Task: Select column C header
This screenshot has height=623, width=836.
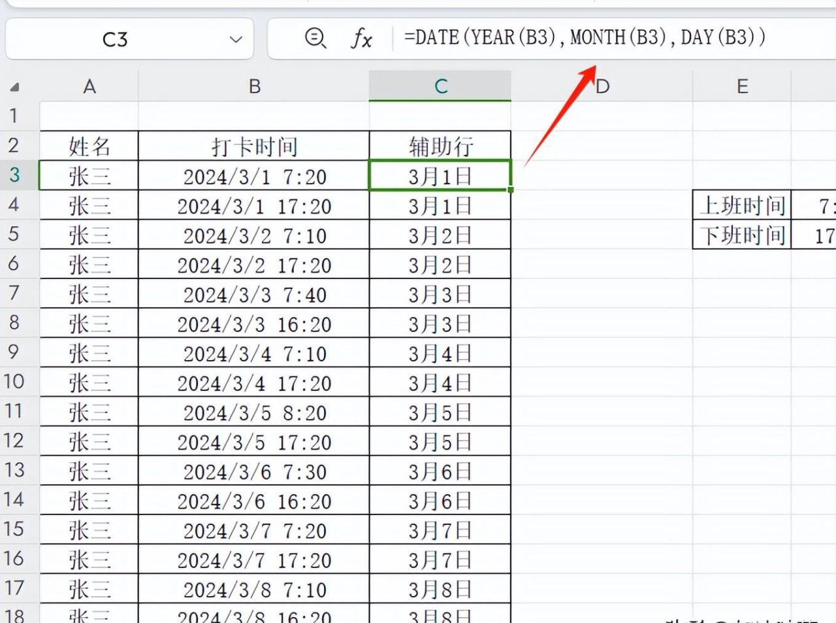Action: click(x=440, y=86)
